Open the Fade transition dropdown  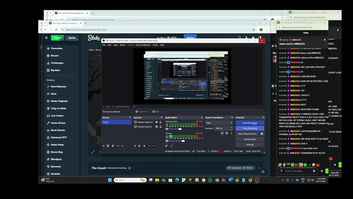[x=219, y=123]
